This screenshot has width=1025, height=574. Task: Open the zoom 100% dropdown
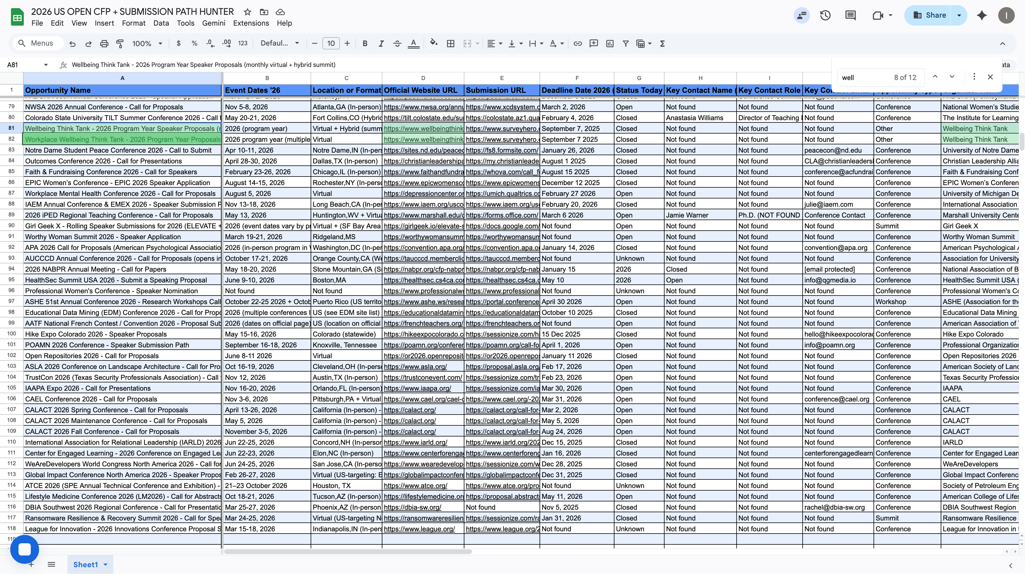pyautogui.click(x=147, y=43)
